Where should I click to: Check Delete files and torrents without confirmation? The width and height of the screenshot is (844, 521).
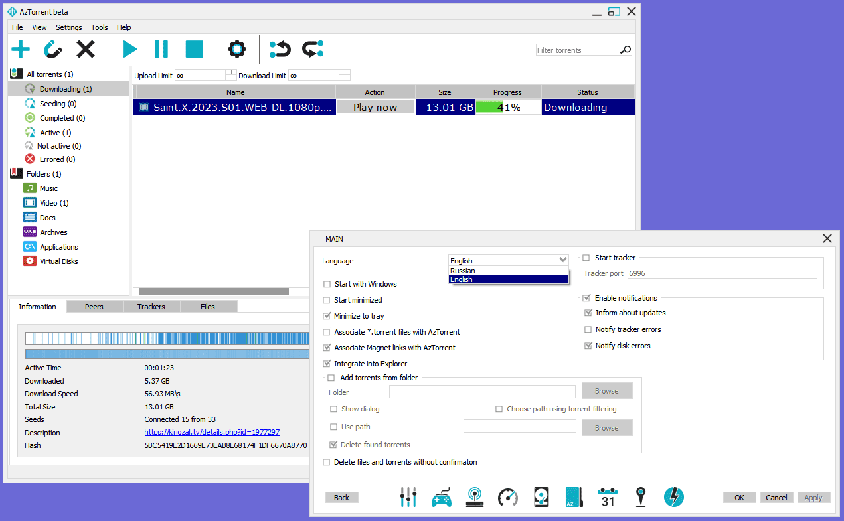(x=327, y=462)
